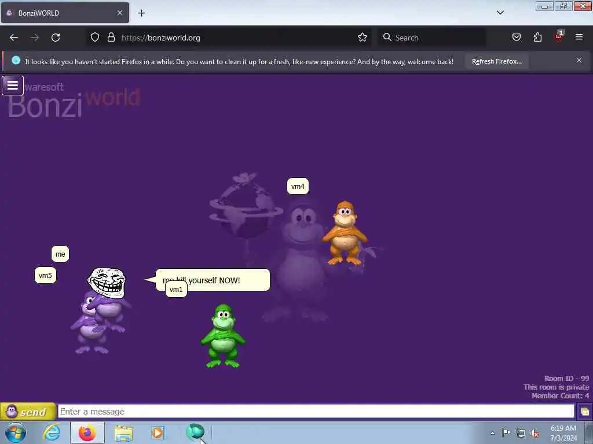The width and height of the screenshot is (593, 444).
Task: Open the Firefox application menu
Action: [579, 37]
